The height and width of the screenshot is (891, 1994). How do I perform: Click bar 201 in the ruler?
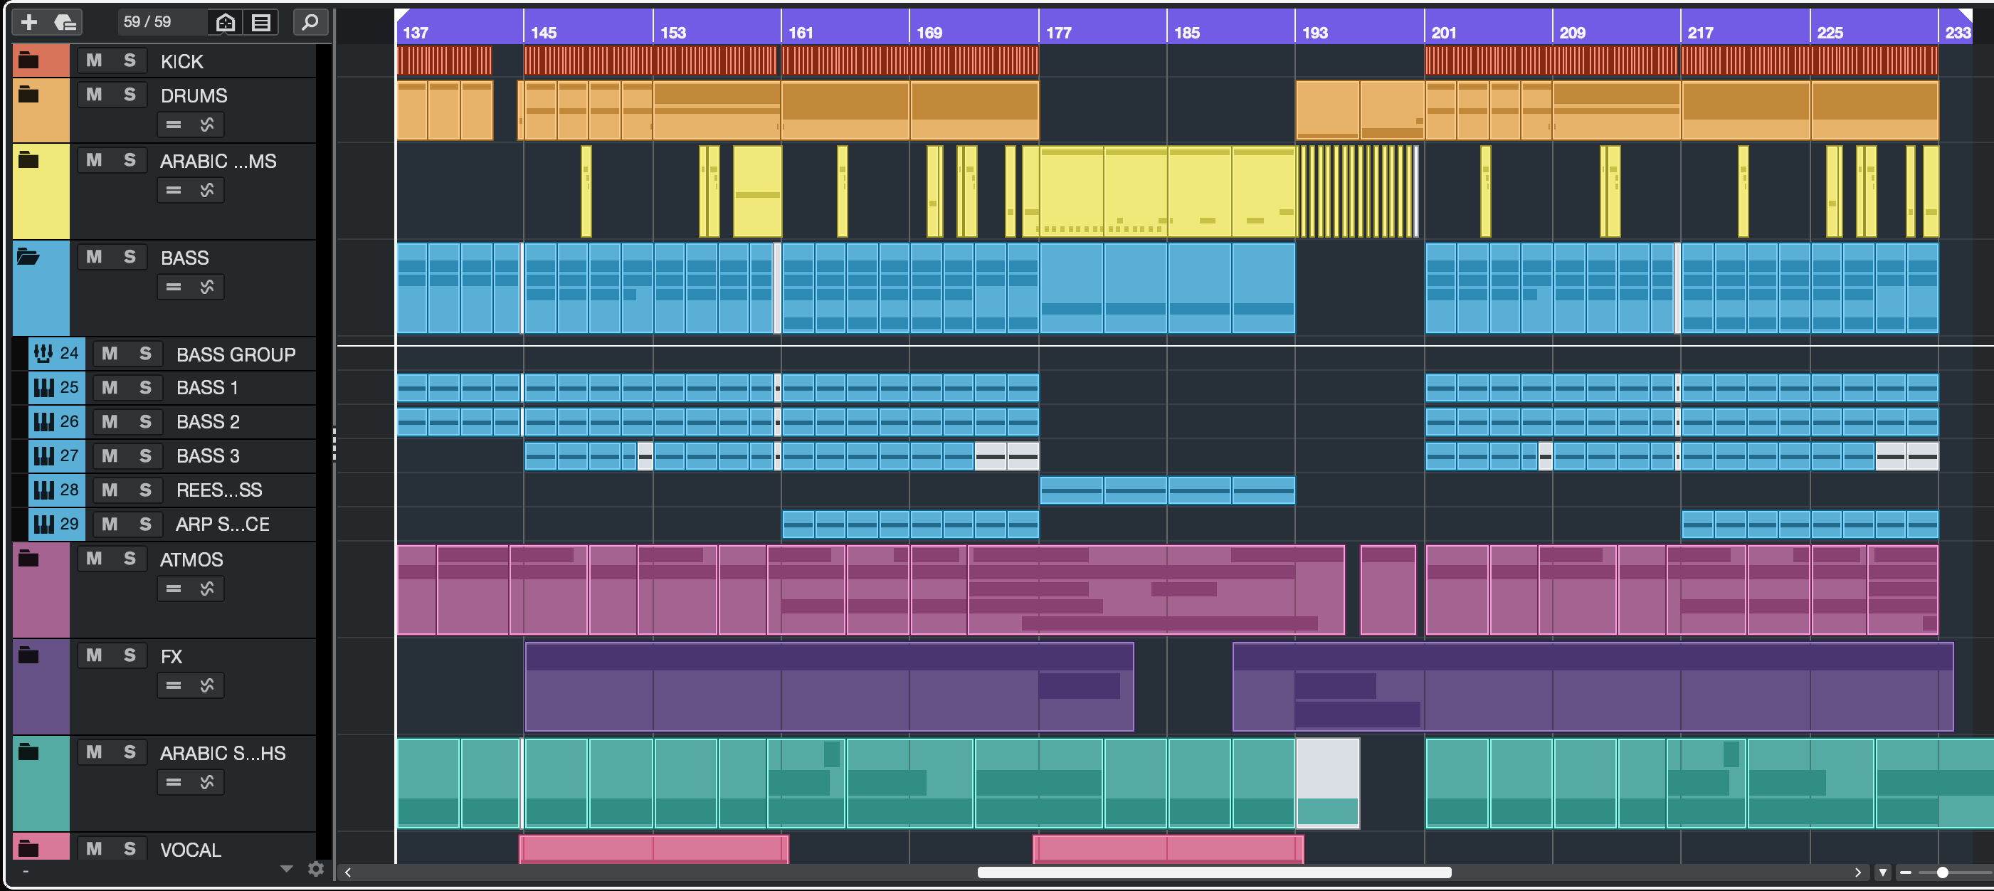pos(1443,33)
